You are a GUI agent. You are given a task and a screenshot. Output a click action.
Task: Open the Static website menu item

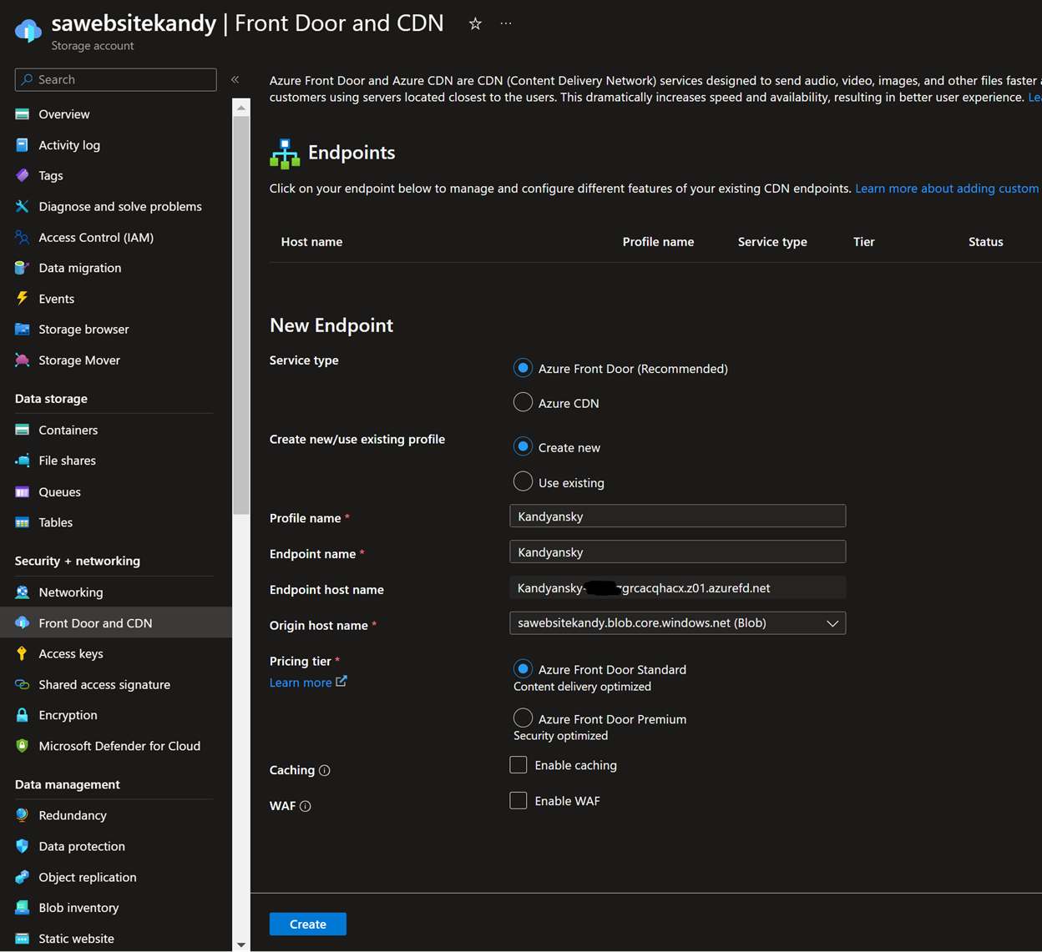point(116,939)
